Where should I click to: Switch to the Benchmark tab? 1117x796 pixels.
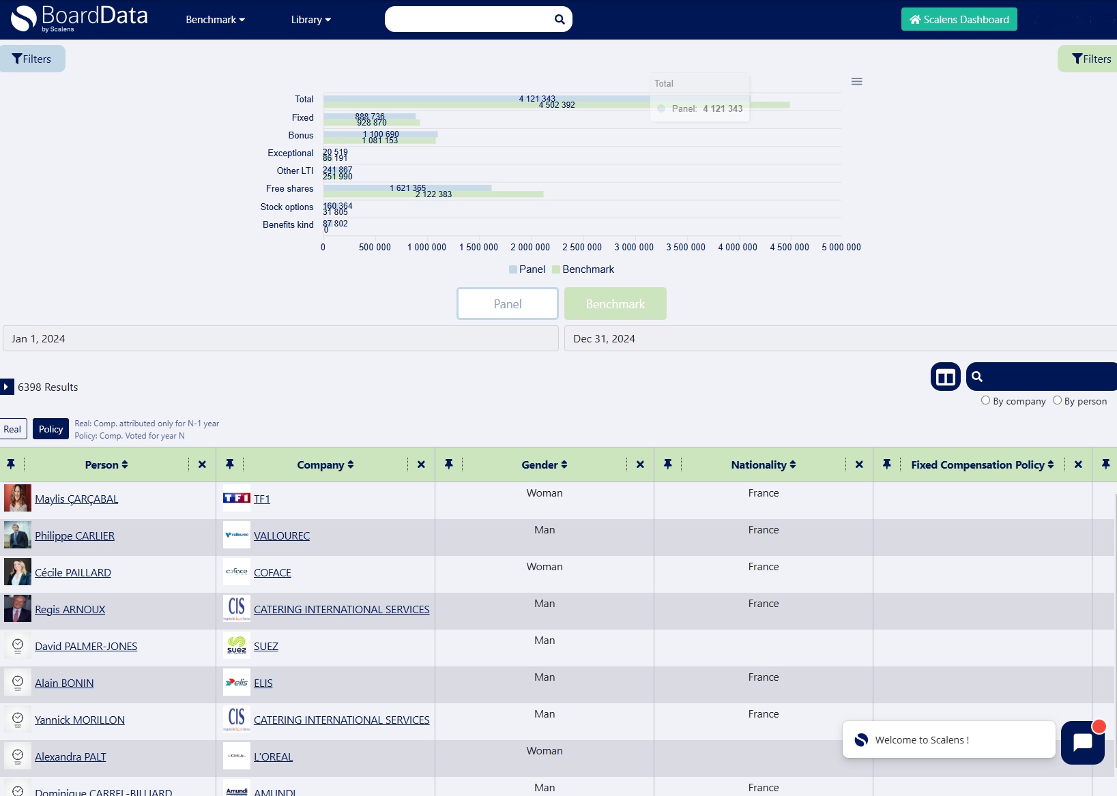(615, 304)
